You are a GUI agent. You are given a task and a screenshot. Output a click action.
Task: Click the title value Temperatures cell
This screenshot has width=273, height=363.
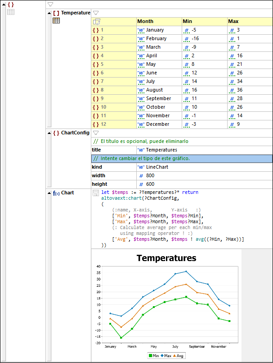(204, 150)
